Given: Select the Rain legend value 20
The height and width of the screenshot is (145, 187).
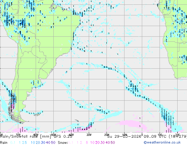Looking at the screenshot, I should 38,143.
